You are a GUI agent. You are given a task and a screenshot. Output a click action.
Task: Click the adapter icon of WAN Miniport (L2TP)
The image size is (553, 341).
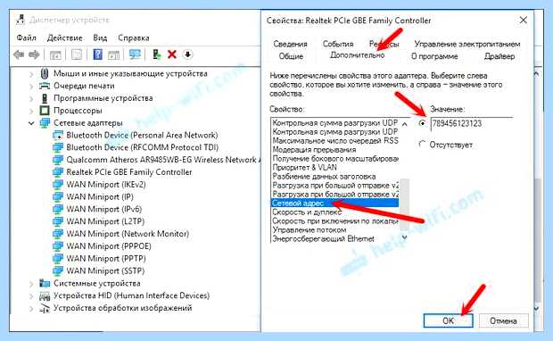[57, 221]
